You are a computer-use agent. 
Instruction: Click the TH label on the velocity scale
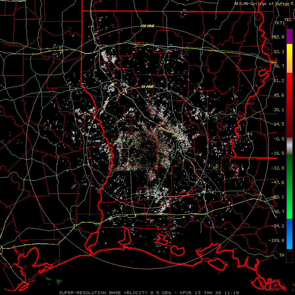point(282,255)
